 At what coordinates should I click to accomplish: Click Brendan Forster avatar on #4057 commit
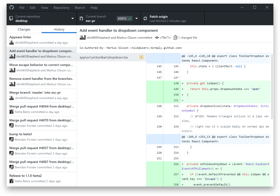pos(12,153)
